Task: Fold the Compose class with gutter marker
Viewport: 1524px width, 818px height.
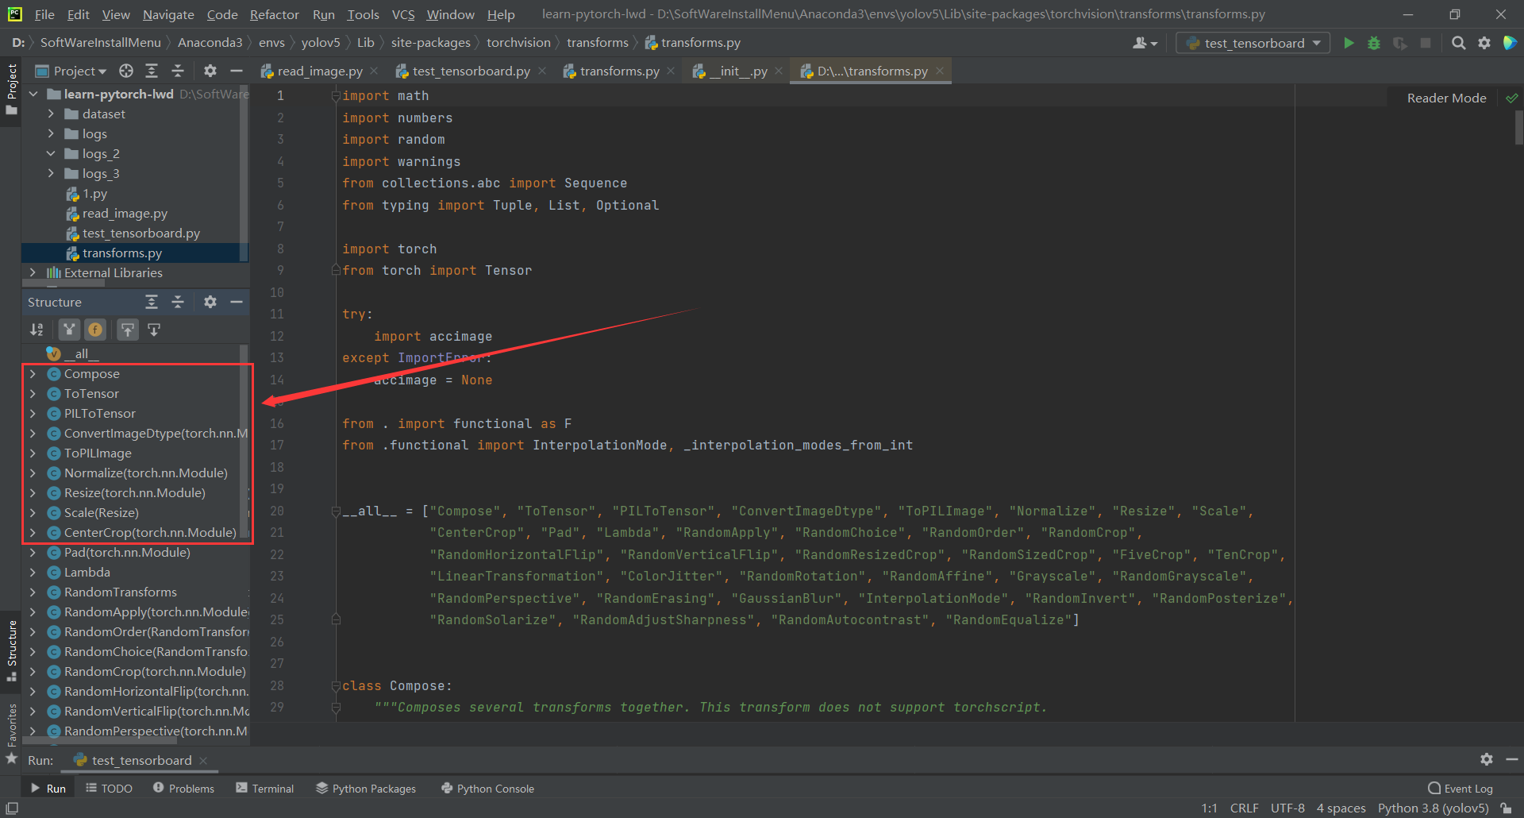Action: tap(336, 685)
